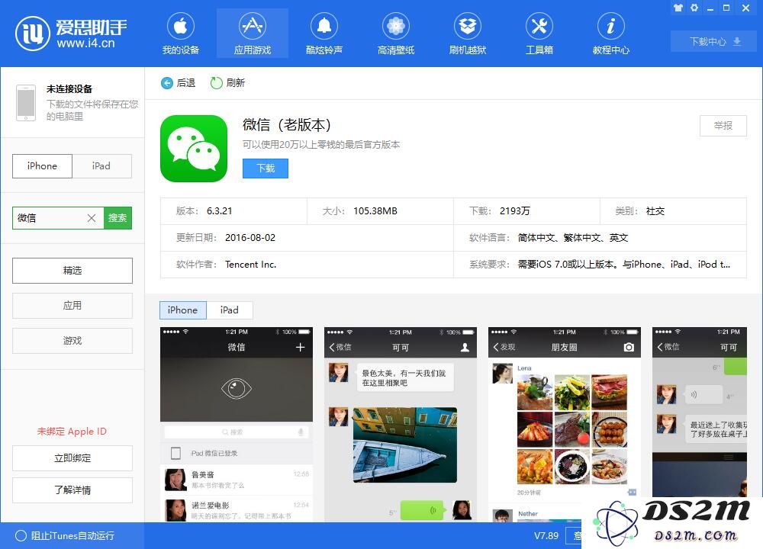Click the app subtitle about 20万以上零钱
Screen dimensions: 763x549
point(321,144)
